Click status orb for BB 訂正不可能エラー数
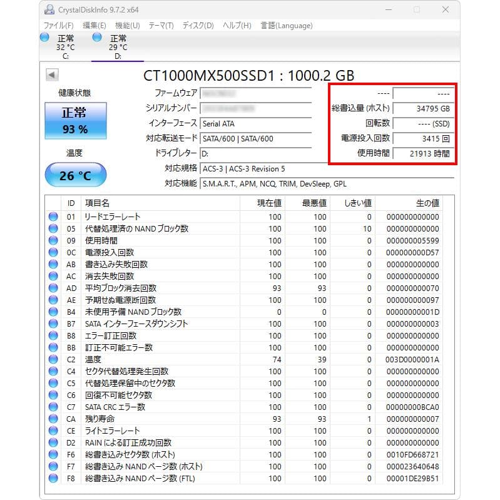The width and height of the screenshot is (500, 500). pyautogui.click(x=53, y=347)
